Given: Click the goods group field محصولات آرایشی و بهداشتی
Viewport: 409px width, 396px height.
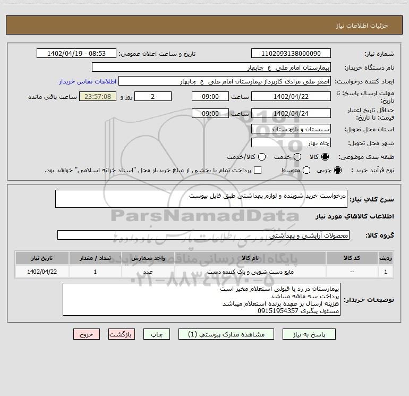Looking at the screenshot, I should pyautogui.click(x=203, y=235).
